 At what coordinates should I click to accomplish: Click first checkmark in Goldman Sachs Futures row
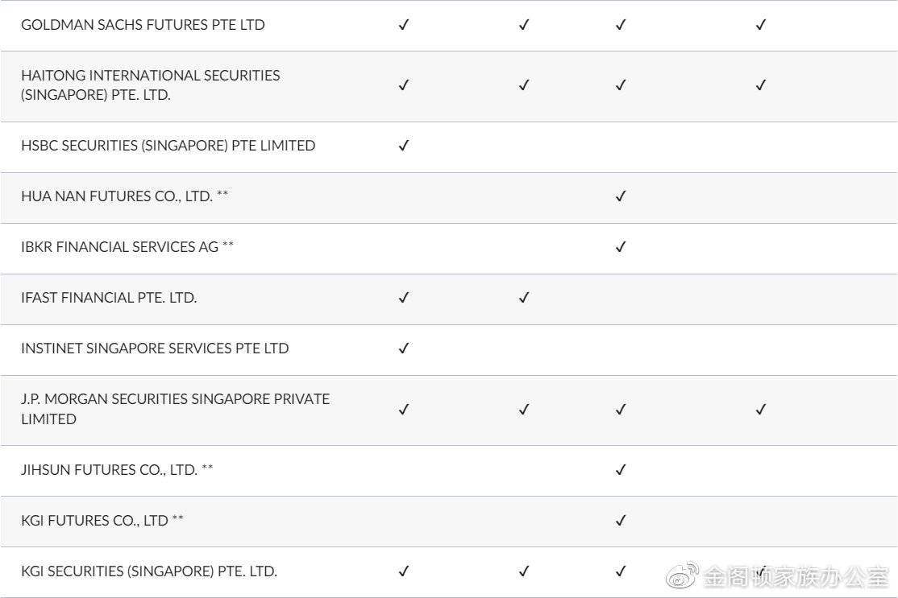point(404,25)
